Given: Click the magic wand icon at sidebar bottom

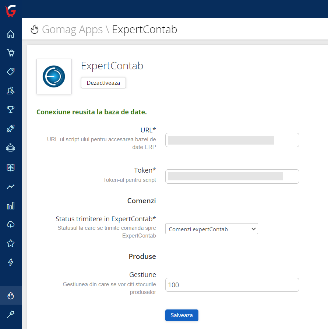Looking at the screenshot, I should [x=11, y=314].
